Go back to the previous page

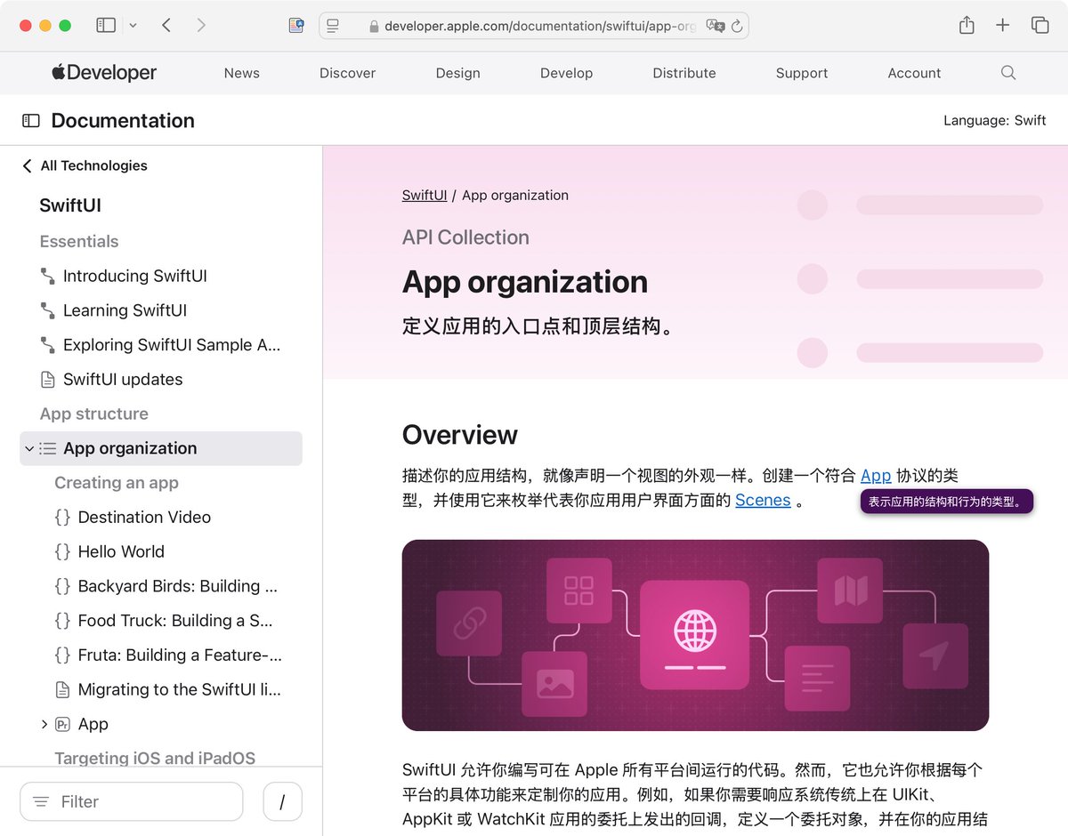166,26
